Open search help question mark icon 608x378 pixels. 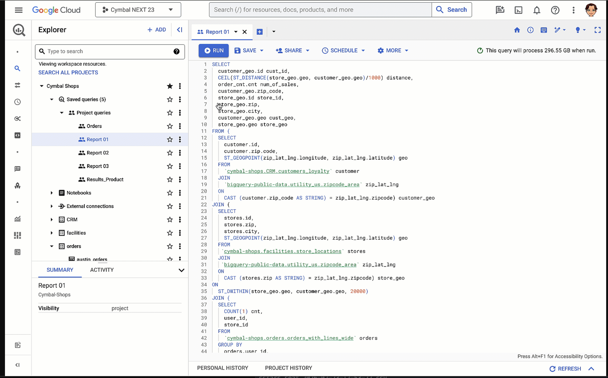[176, 51]
